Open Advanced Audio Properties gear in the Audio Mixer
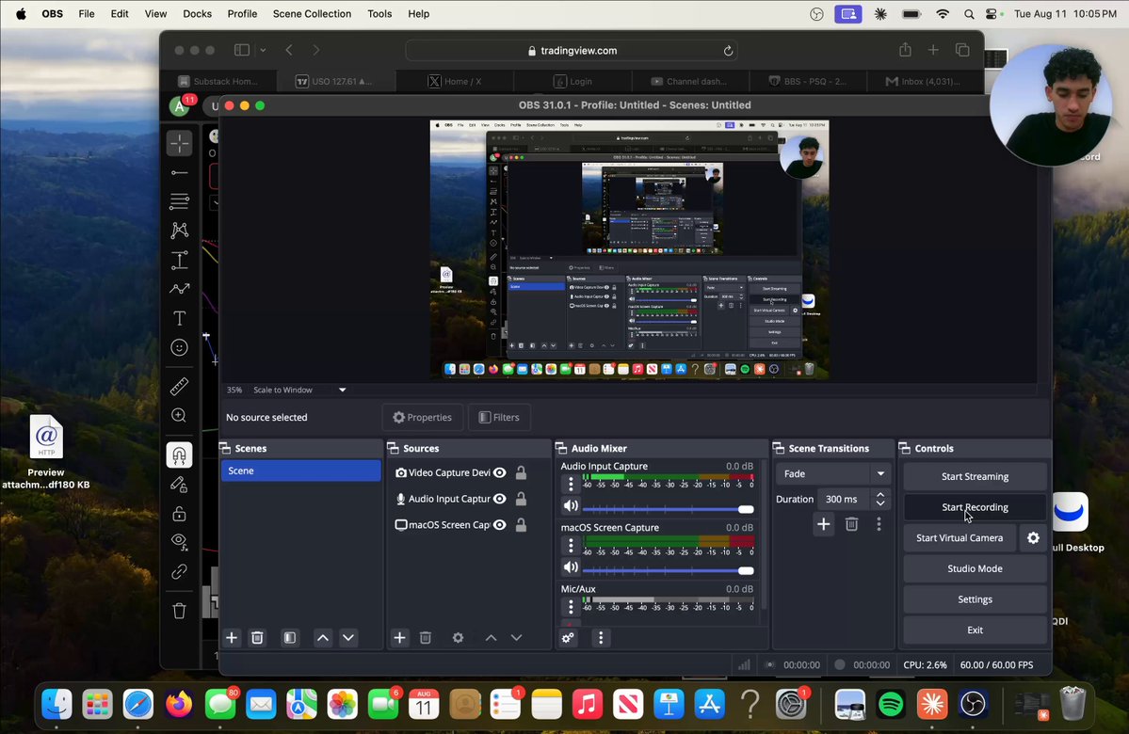Screen dimensions: 1129x734 coord(568,638)
